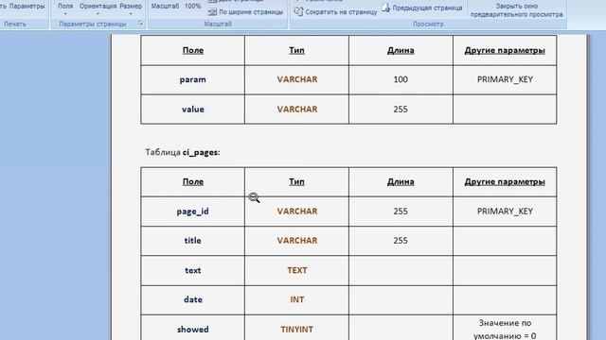Click 'VARCHAR' in the value row
Viewport: 606px width, 340px height.
296,110
